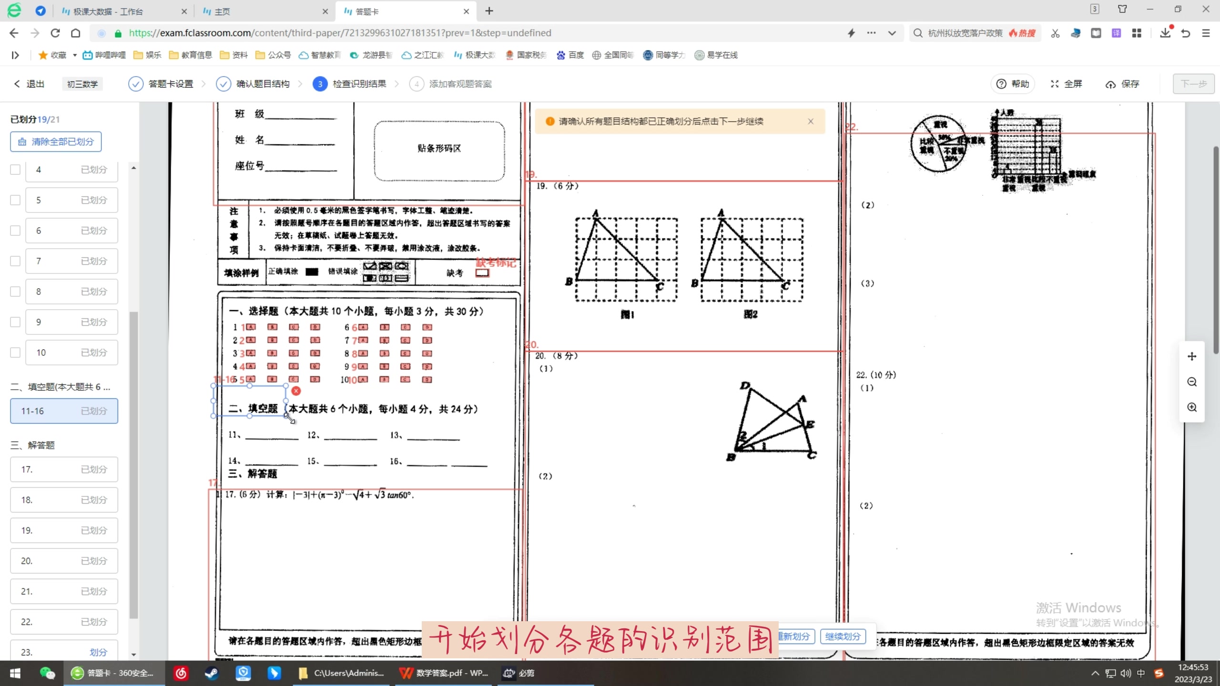Delete selected region with red X

tap(296, 391)
